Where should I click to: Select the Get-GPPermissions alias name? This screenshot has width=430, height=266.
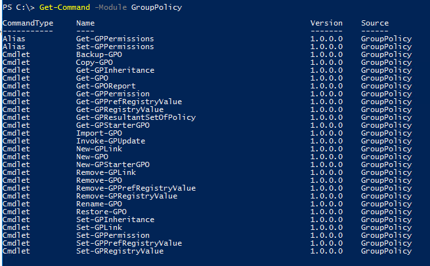click(115, 39)
